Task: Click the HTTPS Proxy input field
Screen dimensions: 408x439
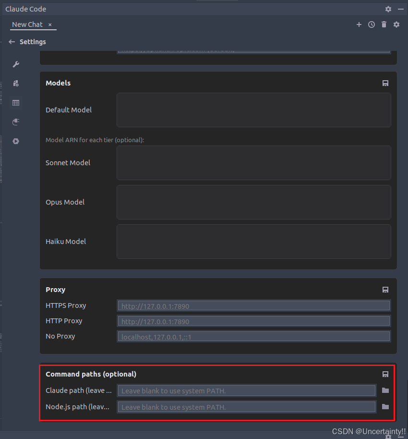Action: point(253,306)
